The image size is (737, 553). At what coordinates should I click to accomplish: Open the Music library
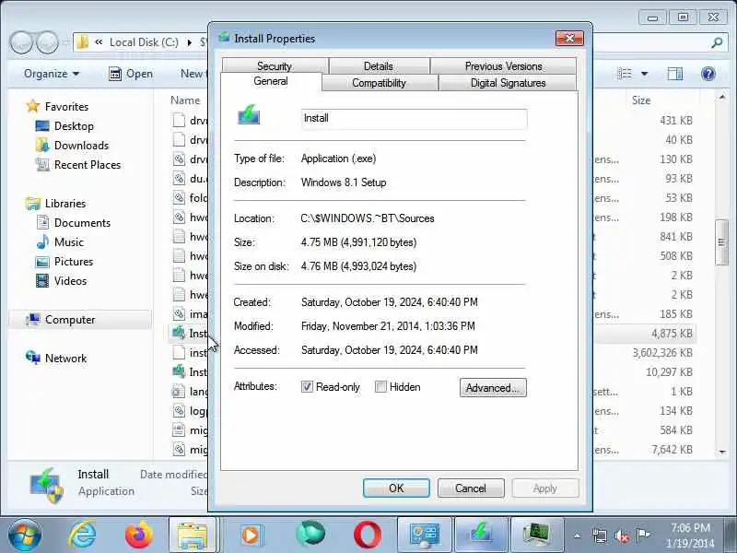(68, 242)
